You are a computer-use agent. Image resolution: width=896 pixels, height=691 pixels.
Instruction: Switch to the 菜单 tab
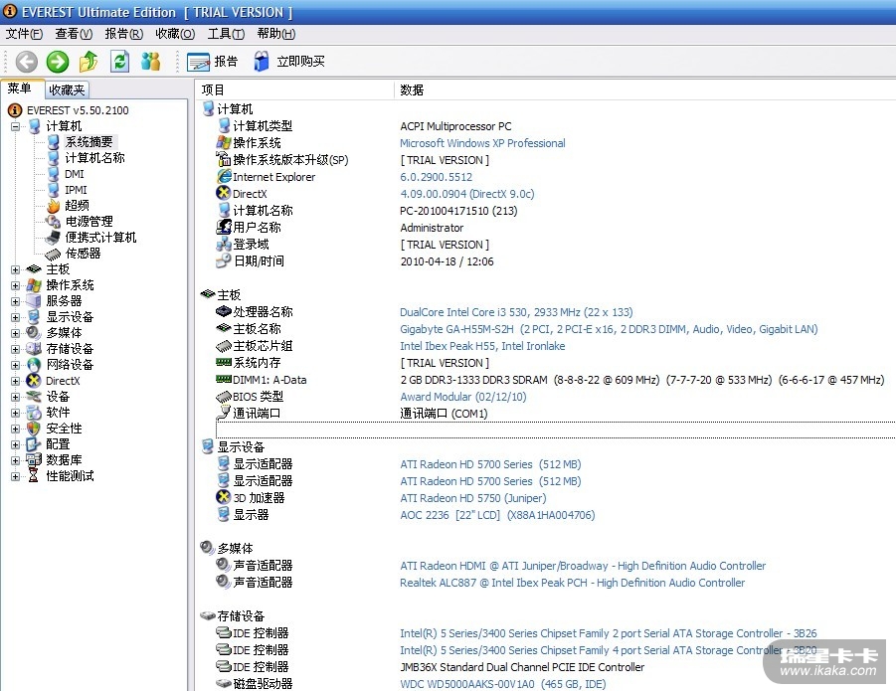[20, 88]
